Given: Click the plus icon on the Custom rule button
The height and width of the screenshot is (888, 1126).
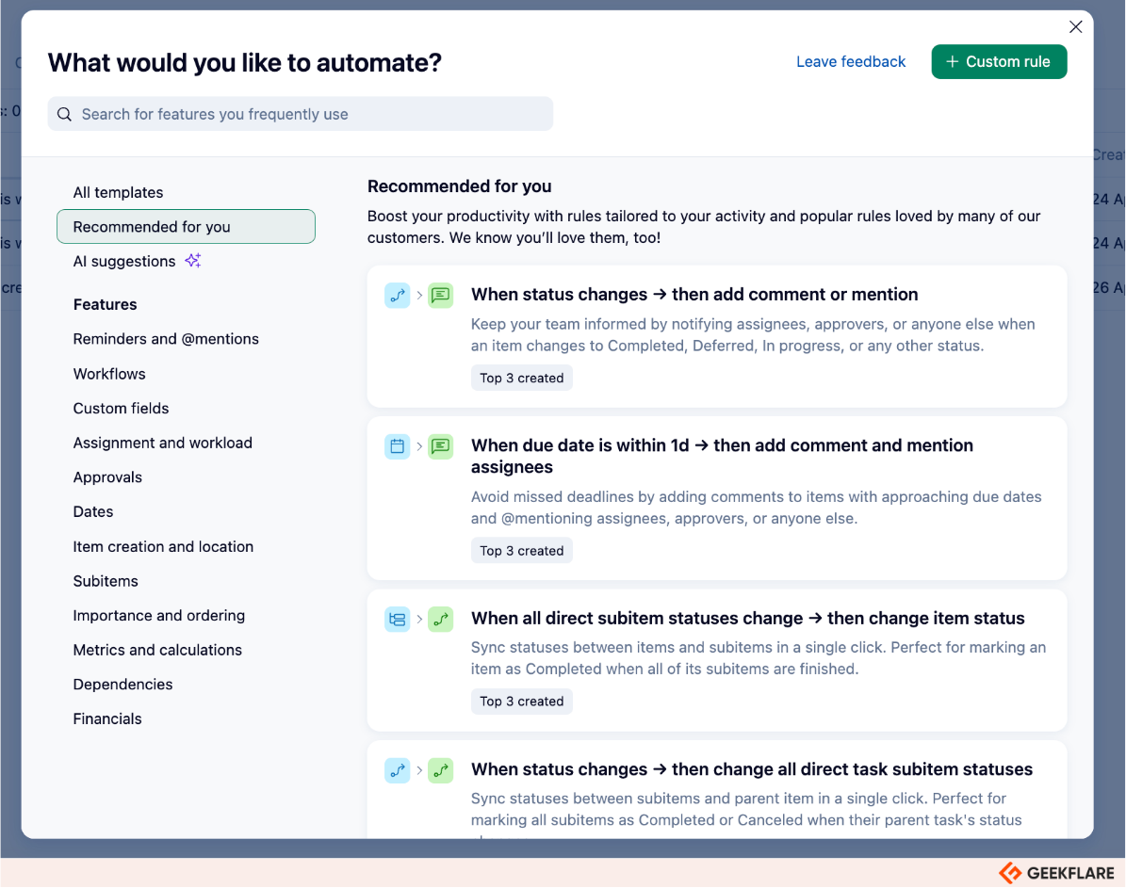Looking at the screenshot, I should (x=953, y=62).
